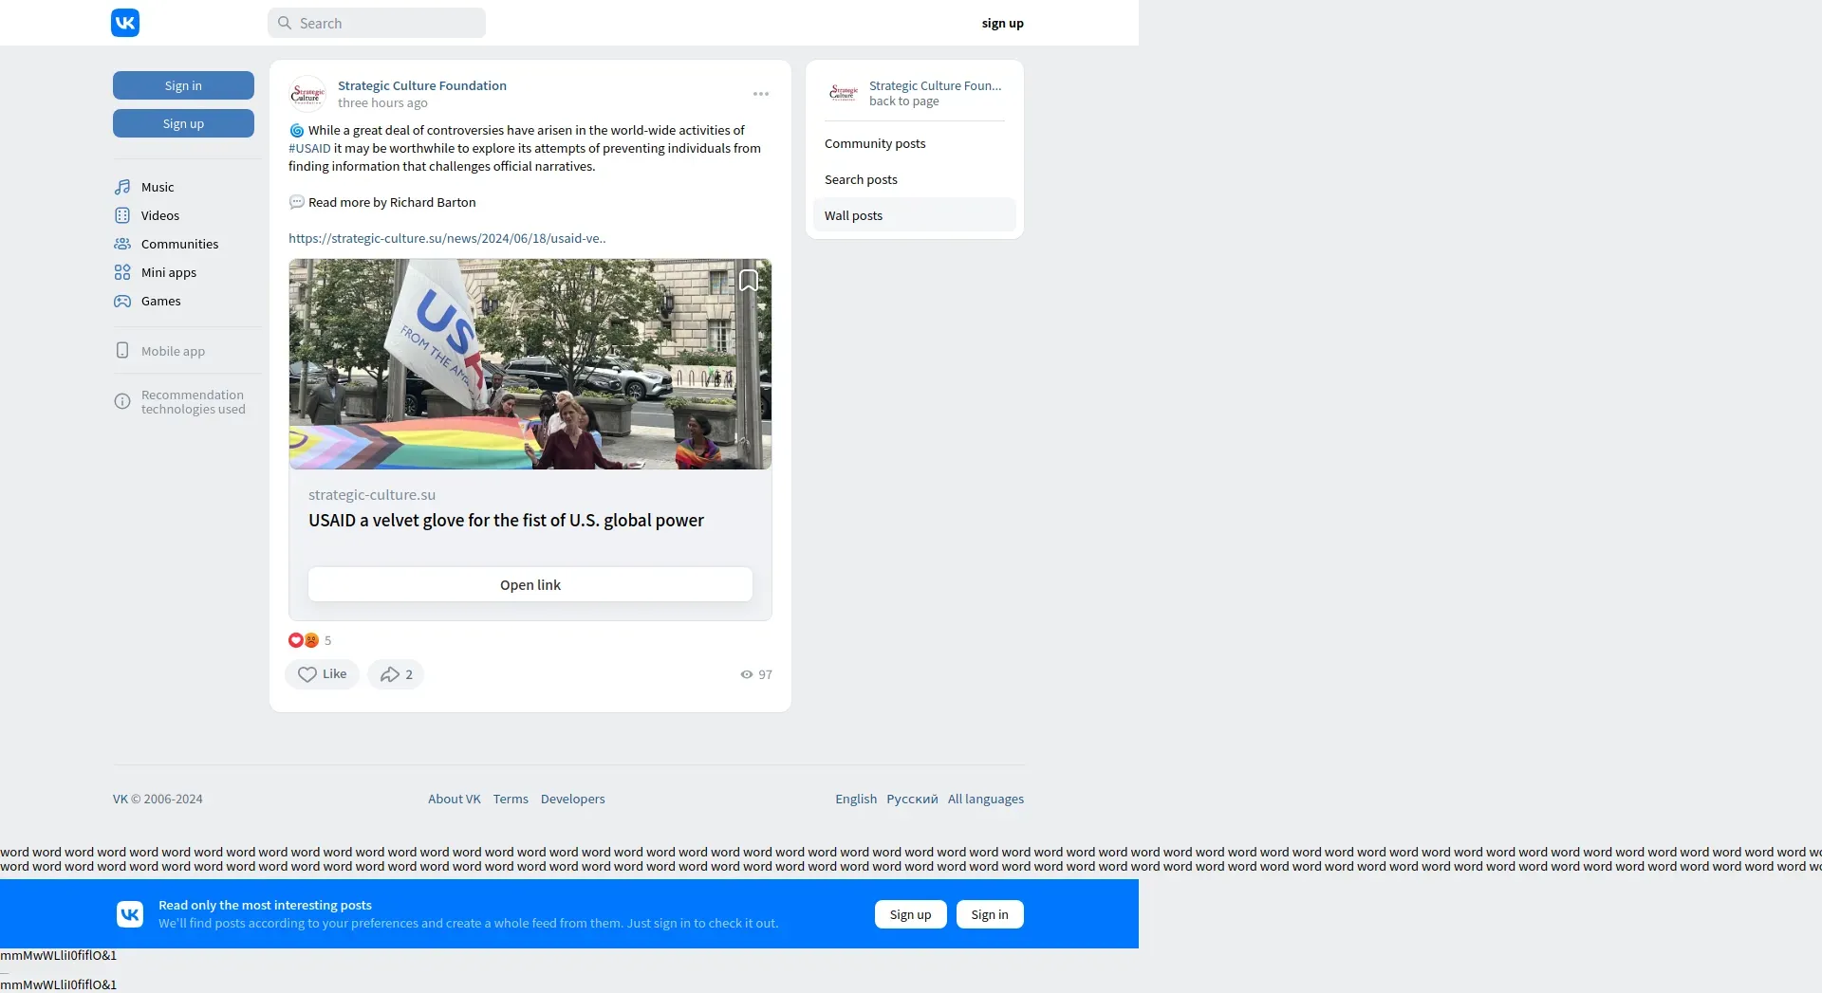Go back to Strategic Culture Foundation page
Viewport: 1822px width, 993px height.
904,101
